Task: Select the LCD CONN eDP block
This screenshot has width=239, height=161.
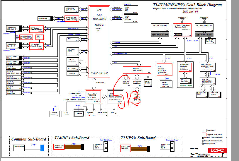Action: point(72,9)
